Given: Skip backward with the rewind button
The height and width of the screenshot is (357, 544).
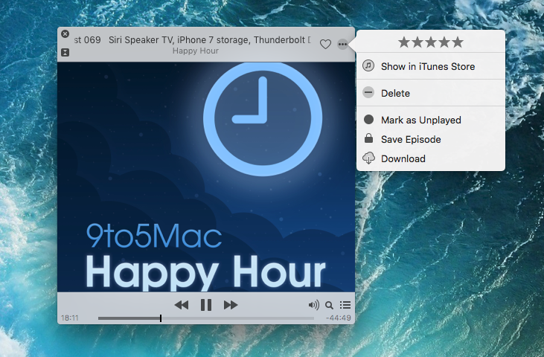Looking at the screenshot, I should [182, 304].
